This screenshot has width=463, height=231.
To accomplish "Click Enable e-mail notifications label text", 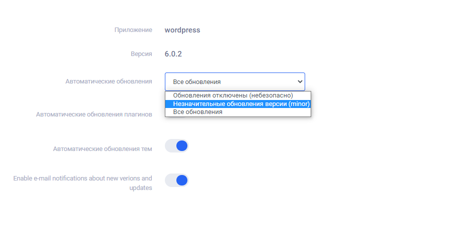I will (83, 183).
